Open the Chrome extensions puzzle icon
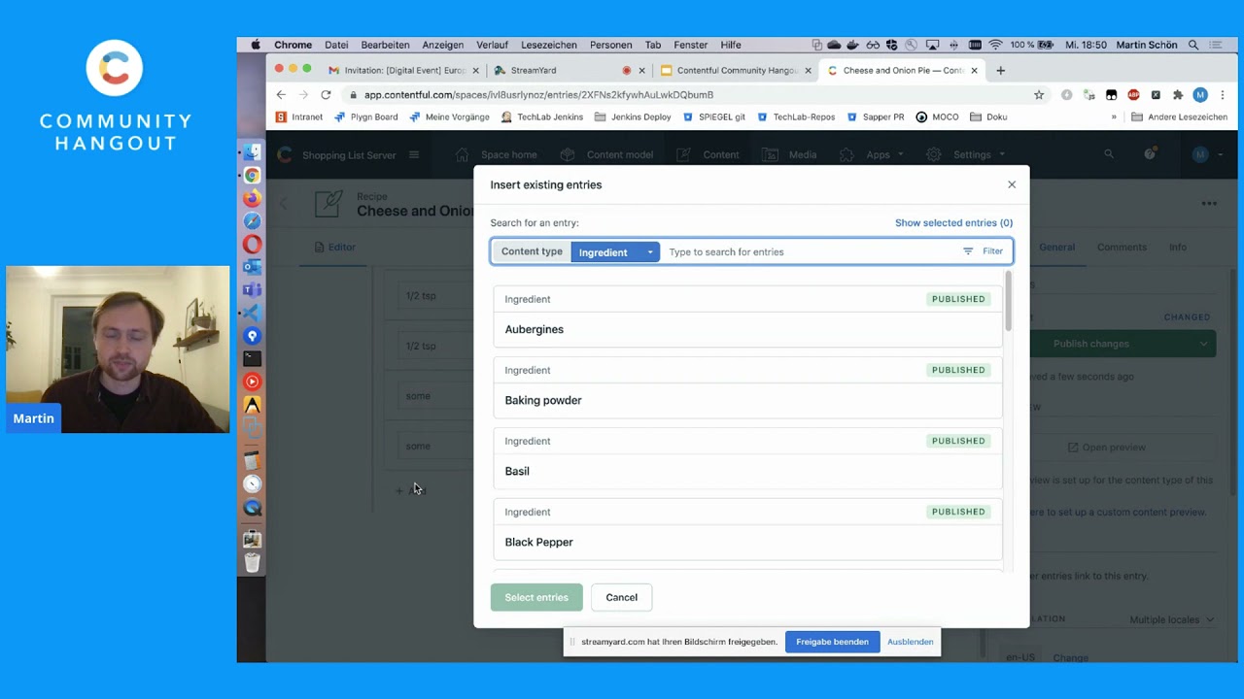 pos(1178,95)
